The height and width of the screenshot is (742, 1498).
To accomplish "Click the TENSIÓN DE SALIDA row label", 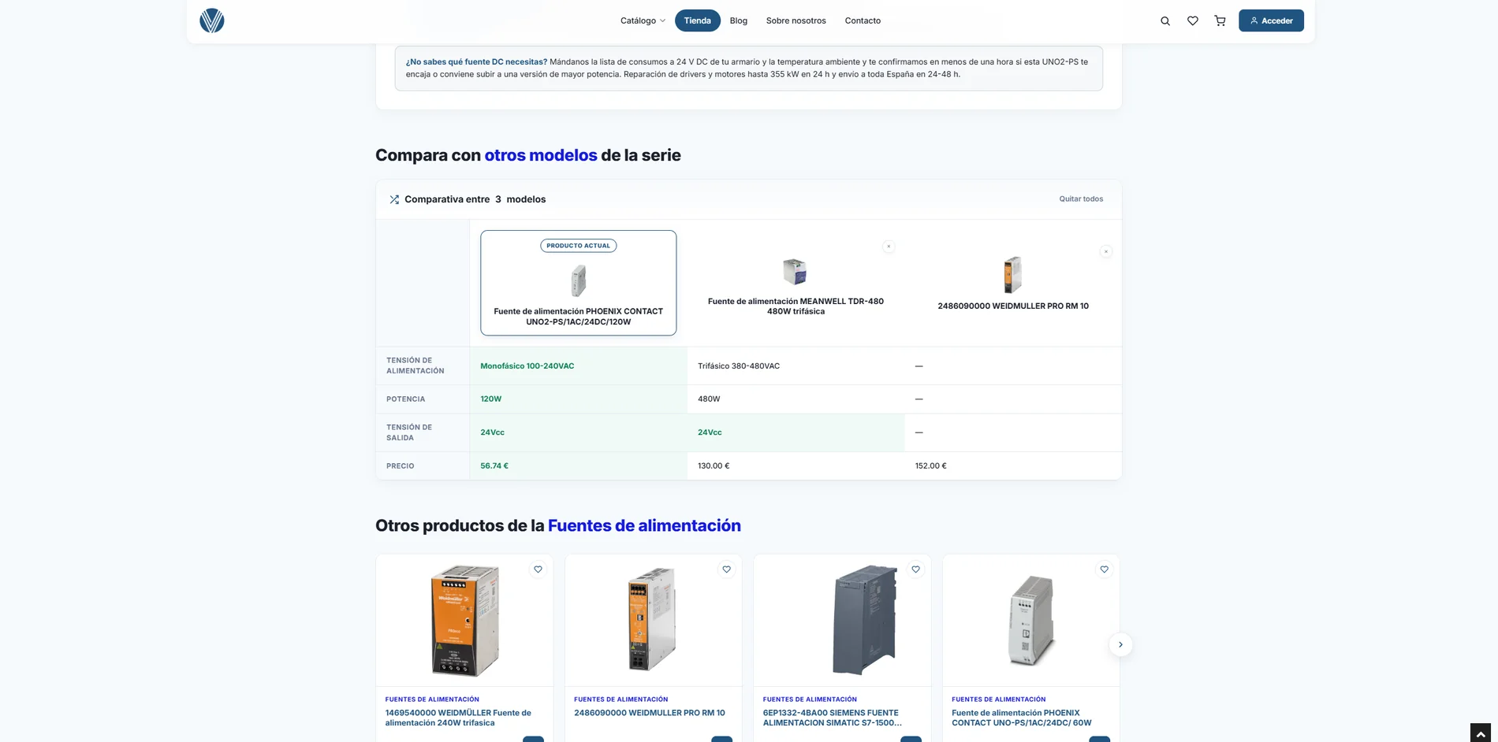I will pyautogui.click(x=409, y=432).
